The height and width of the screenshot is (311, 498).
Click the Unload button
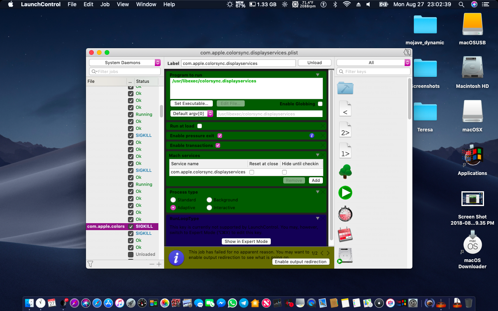click(x=314, y=63)
